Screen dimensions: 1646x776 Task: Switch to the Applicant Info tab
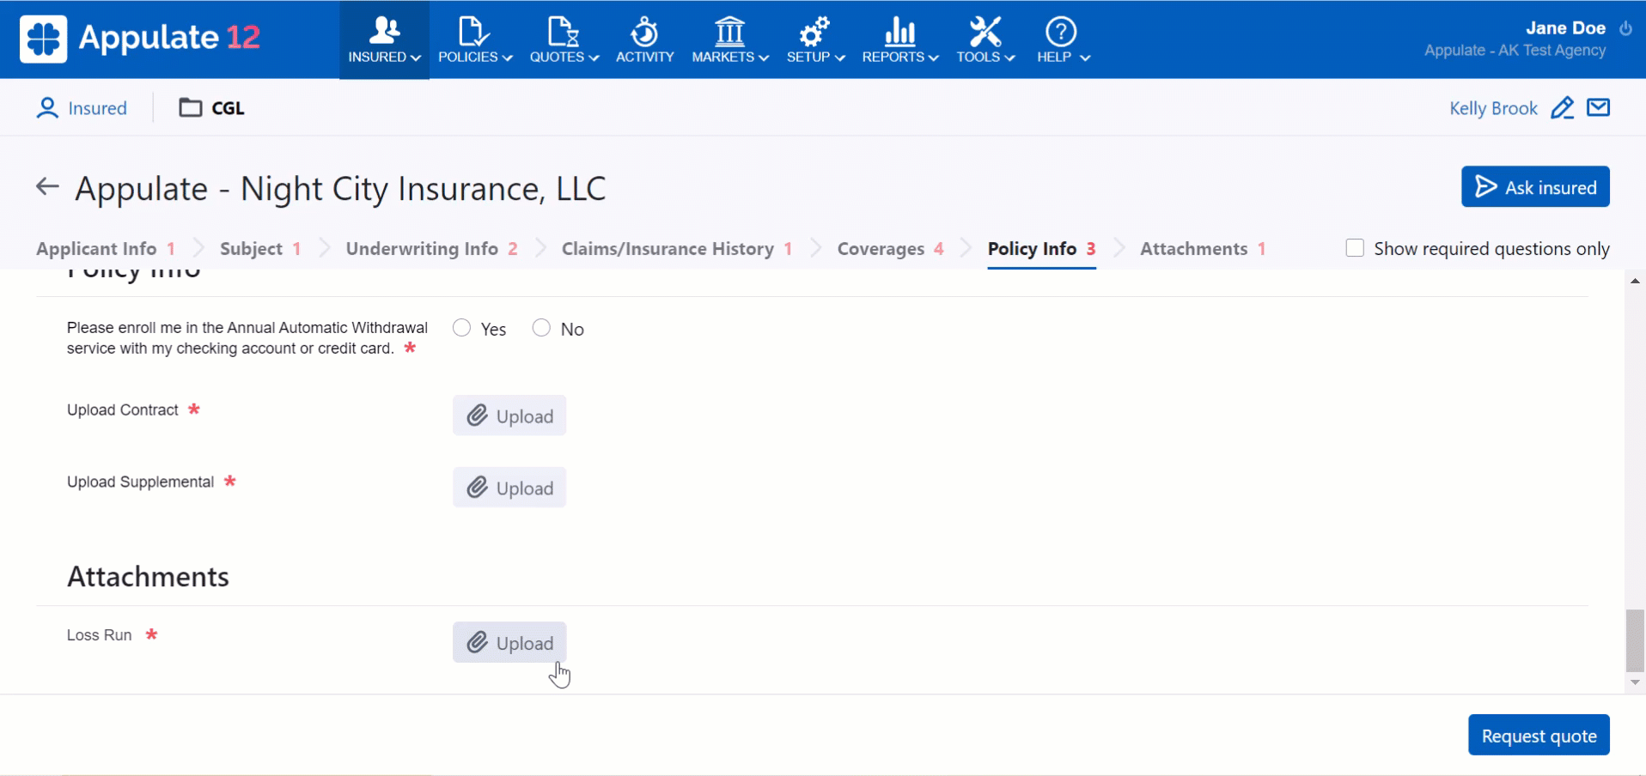click(x=106, y=249)
